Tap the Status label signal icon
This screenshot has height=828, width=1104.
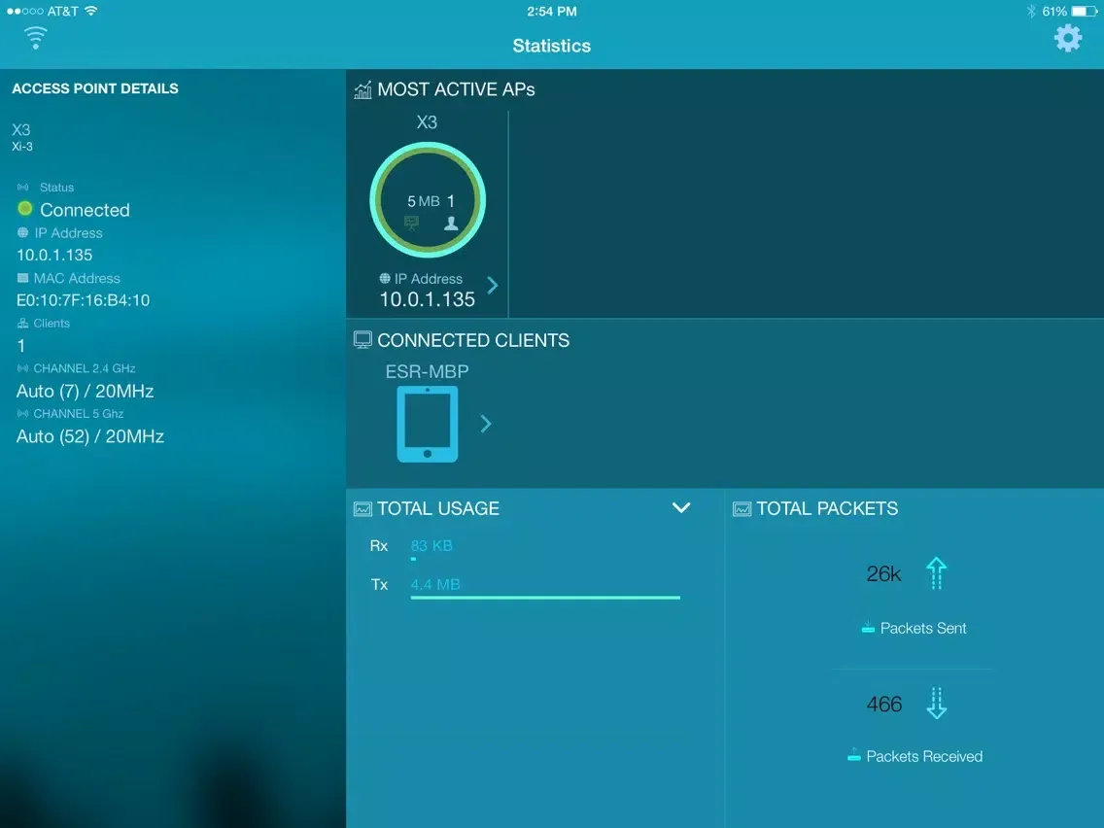tap(23, 188)
